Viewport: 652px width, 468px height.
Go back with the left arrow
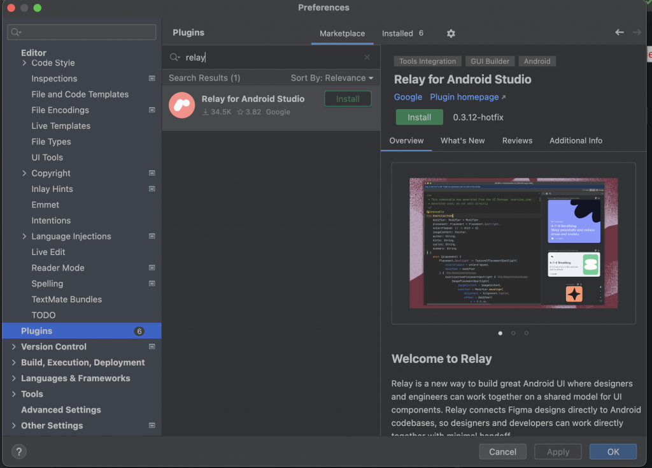(x=619, y=32)
